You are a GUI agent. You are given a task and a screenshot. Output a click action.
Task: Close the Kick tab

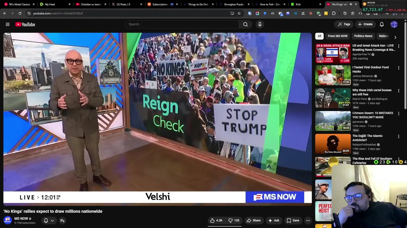click(x=320, y=4)
